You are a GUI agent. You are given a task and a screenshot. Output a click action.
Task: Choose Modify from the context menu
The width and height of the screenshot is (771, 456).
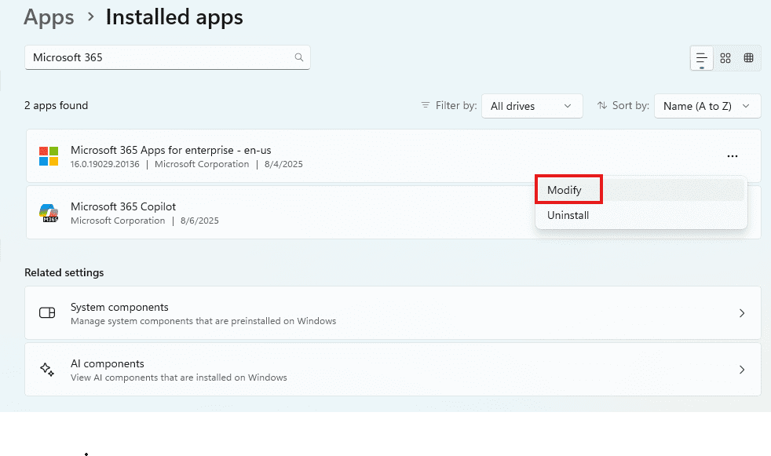coord(564,190)
